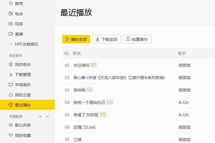Open MV badge for 告诉我
Screen dimensions: 215x143
pyautogui.click(x=89, y=90)
